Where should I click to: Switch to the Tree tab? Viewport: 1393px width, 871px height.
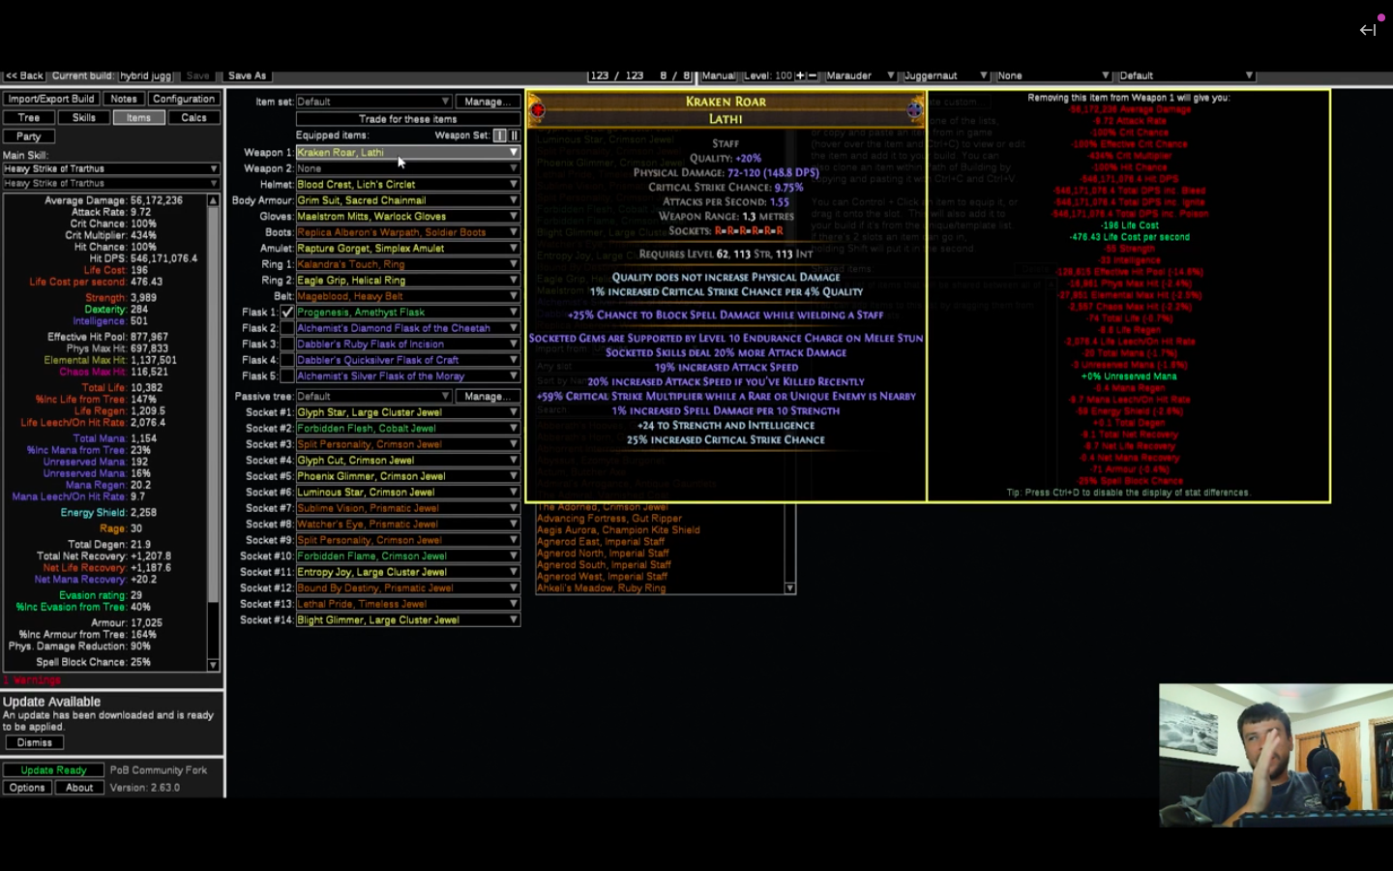pos(29,118)
